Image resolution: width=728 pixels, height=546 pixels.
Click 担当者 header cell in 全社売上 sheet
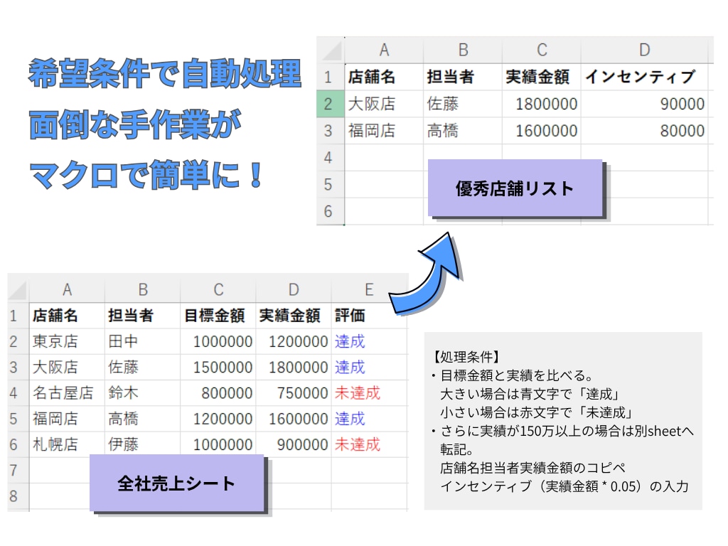[x=142, y=316]
